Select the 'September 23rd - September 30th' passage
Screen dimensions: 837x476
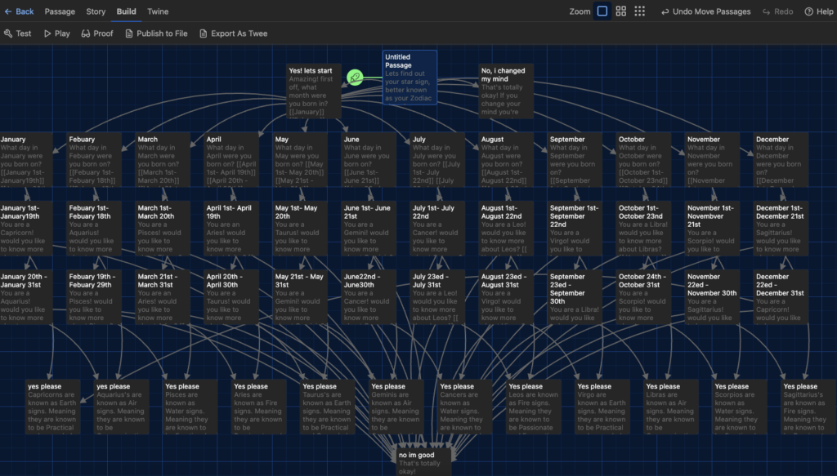click(575, 297)
